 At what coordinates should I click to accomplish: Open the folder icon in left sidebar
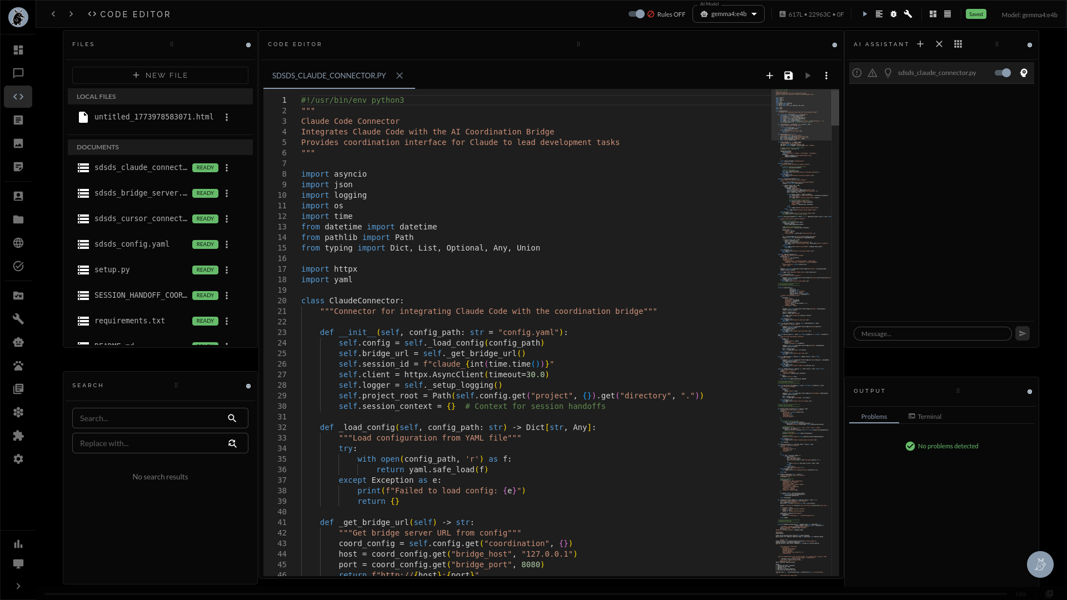point(18,219)
